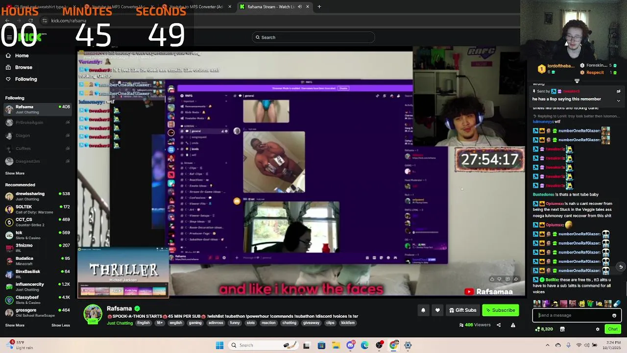The width and height of the screenshot is (627, 353).
Task: Open the Windows Start menu
Action: tap(220, 345)
